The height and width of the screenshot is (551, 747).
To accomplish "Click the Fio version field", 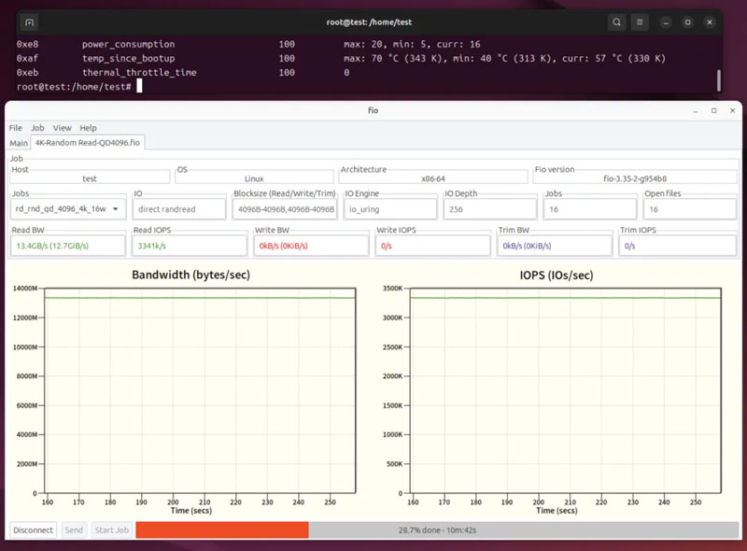I will coord(635,178).
